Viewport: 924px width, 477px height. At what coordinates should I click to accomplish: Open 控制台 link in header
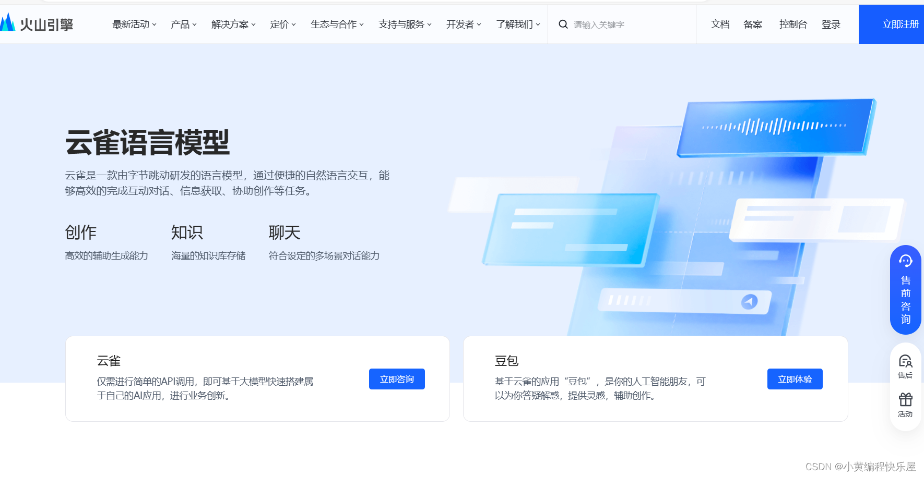793,25
